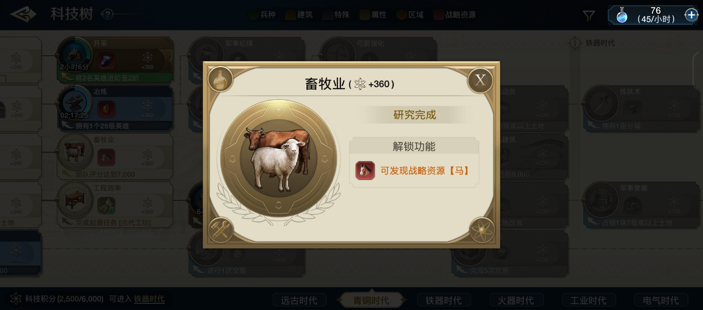Click the back arrow icon
This screenshot has width=703, height=310.
click(23, 14)
